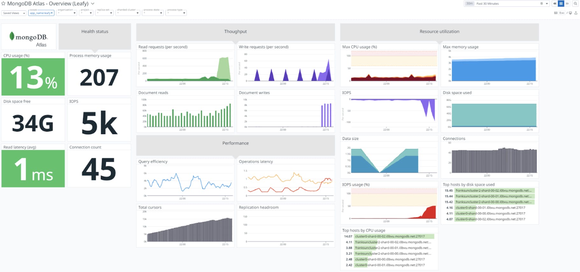Click the Data size widget title
This screenshot has height=272, width=580.
350,139
